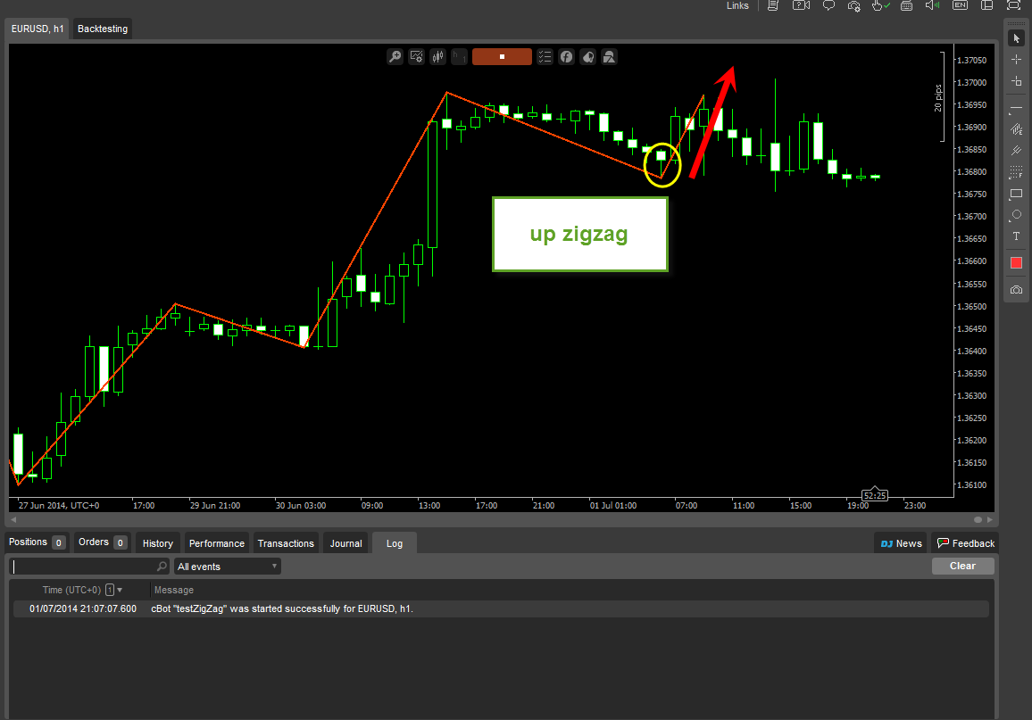Open the indicators function icon

point(567,57)
